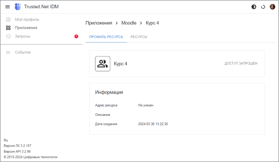
Task: Click the red requests notification badge
Action: pos(76,36)
